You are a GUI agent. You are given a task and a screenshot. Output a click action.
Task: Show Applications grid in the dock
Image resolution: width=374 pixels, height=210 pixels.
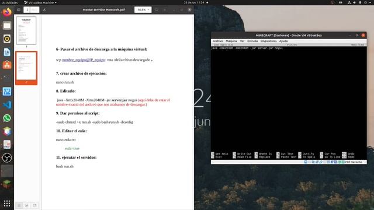(7, 203)
